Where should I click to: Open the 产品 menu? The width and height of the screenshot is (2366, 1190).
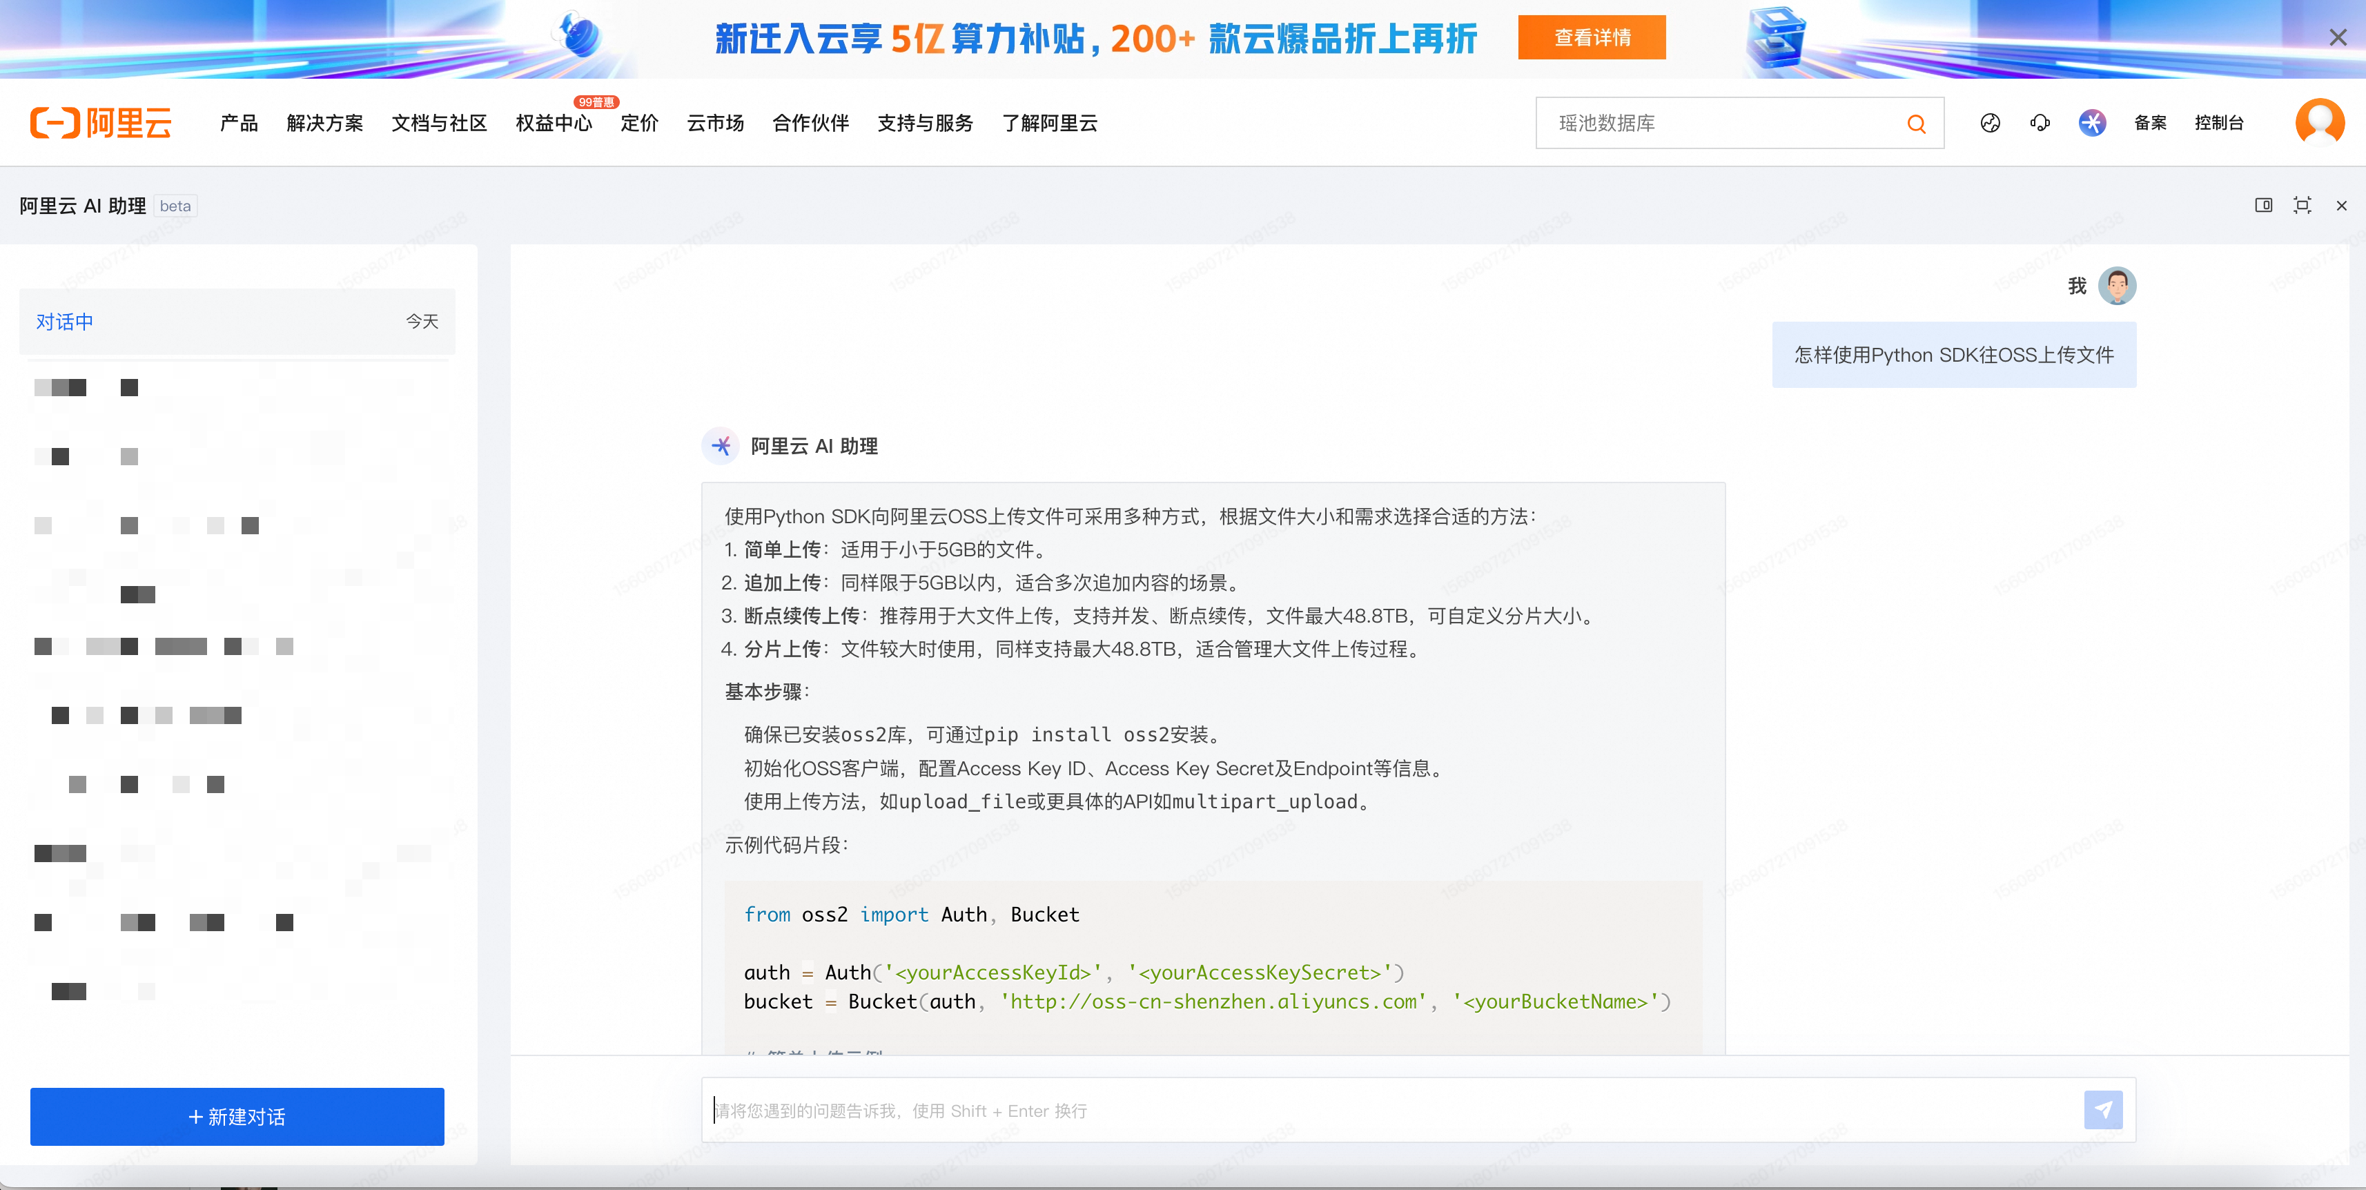coord(239,123)
